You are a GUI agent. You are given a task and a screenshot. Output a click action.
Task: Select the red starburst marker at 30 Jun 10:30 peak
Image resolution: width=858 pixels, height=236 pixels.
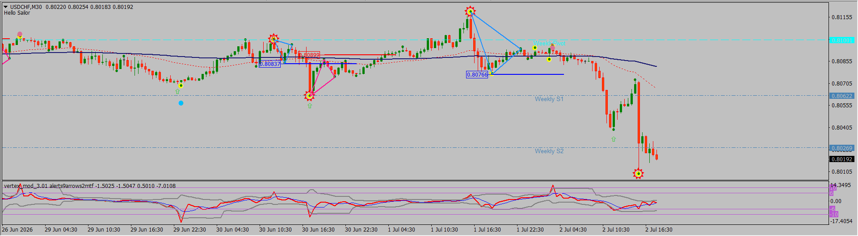pos(273,39)
